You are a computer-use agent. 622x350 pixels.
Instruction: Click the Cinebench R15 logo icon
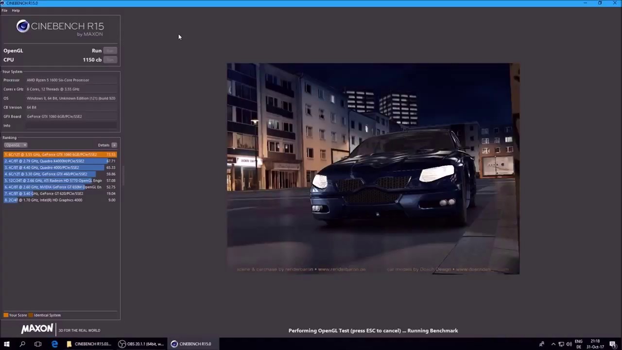23,26
